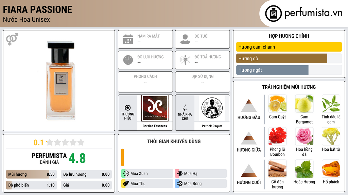Click the perfumista.vn site name
This screenshot has height=195, width=348.
313,13
